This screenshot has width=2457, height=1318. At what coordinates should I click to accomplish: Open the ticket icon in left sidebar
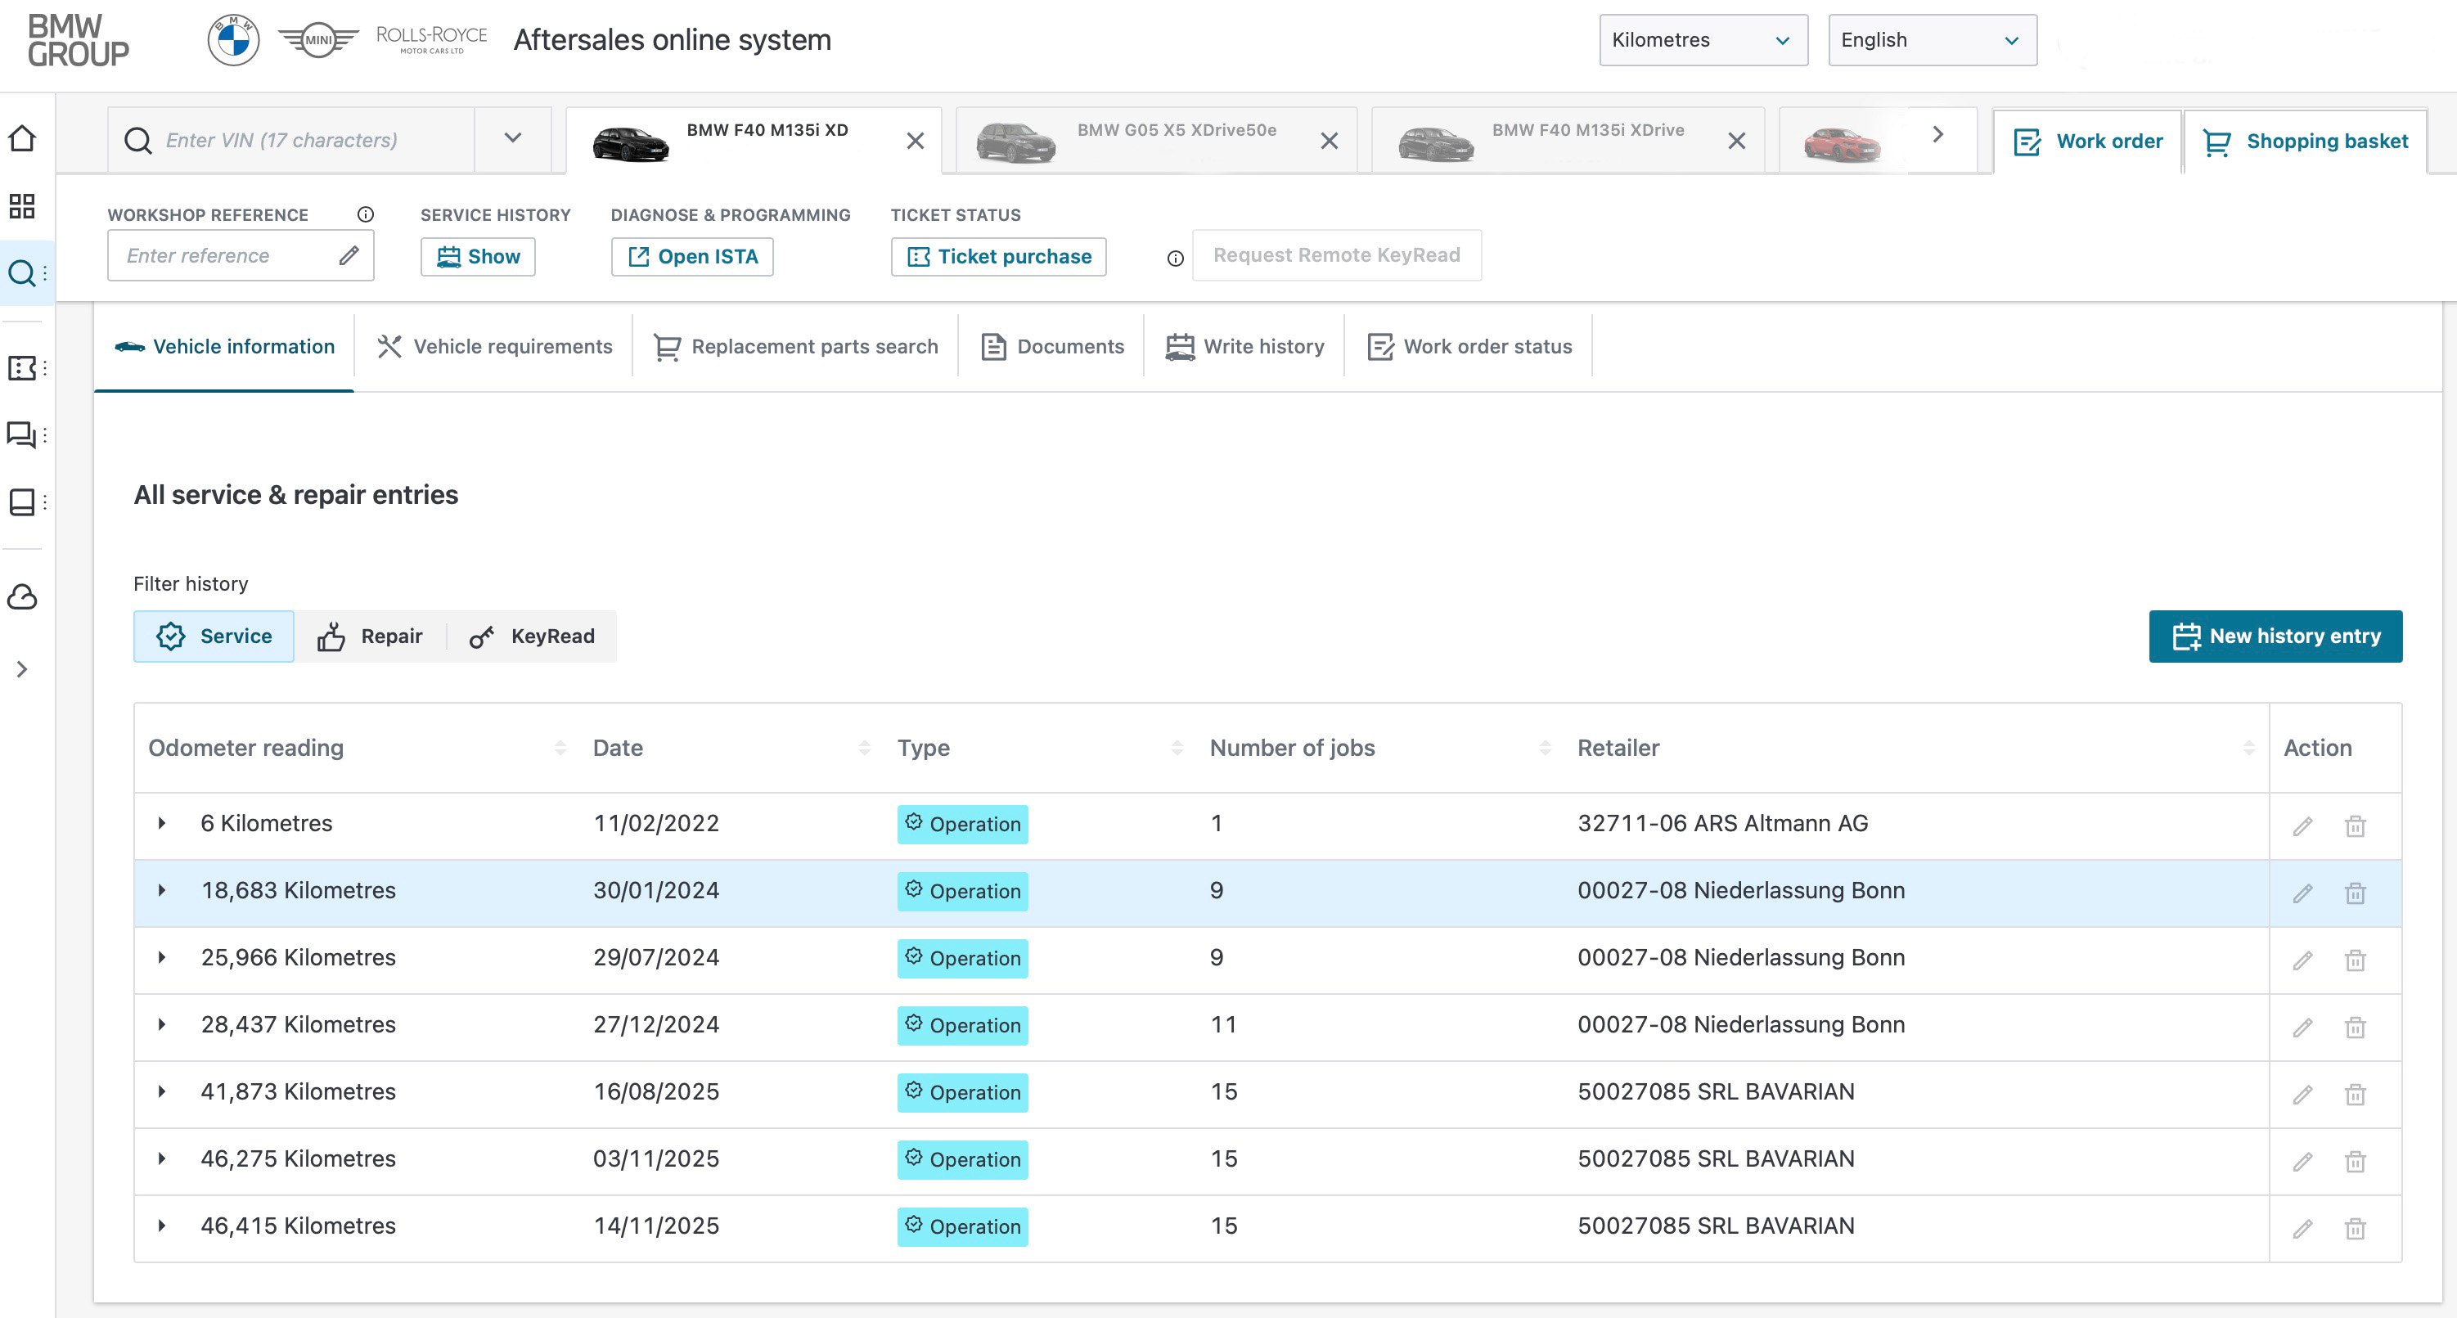(x=22, y=368)
